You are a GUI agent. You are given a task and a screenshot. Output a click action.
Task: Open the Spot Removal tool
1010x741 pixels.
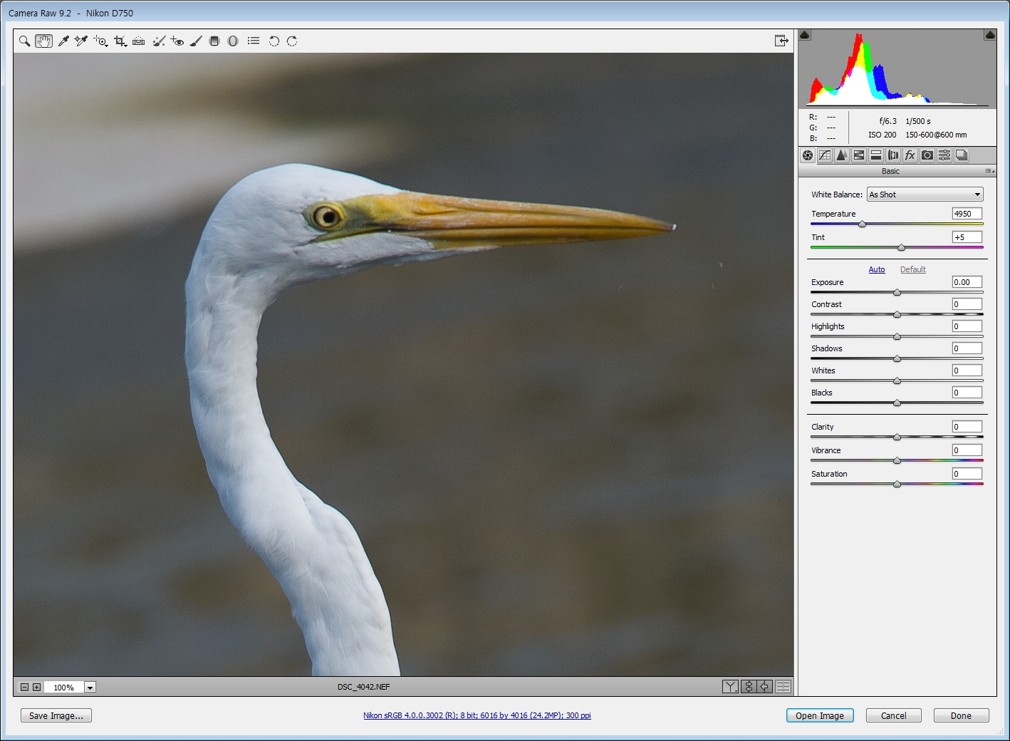tap(158, 41)
